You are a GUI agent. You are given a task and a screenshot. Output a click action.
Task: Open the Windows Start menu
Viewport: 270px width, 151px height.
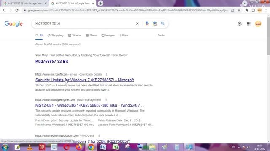[5, 147]
